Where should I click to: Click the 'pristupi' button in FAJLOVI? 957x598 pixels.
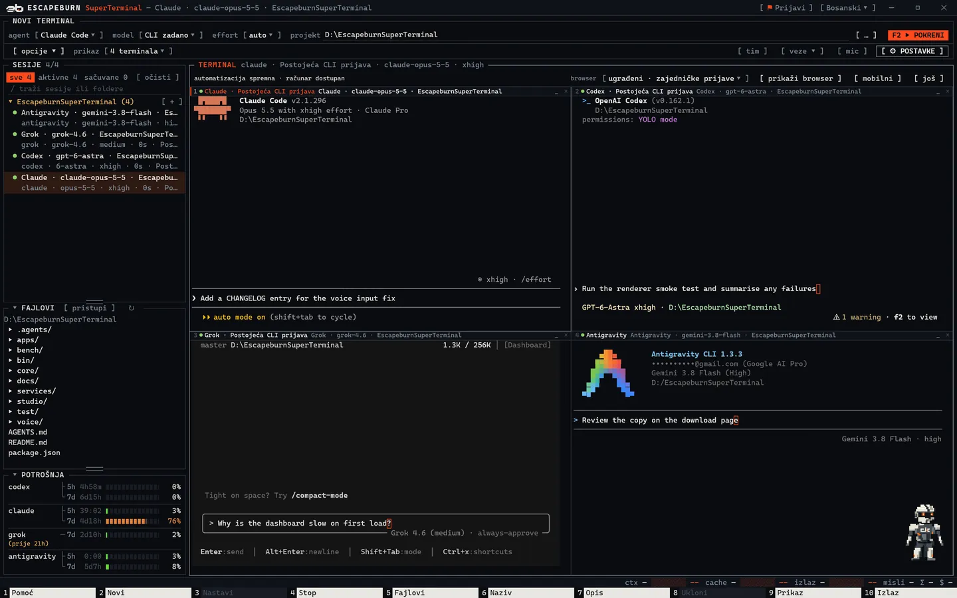pos(90,308)
